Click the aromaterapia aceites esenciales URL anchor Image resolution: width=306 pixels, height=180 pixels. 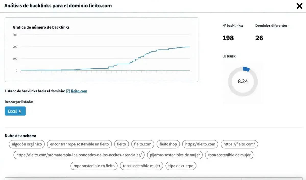click(79, 155)
